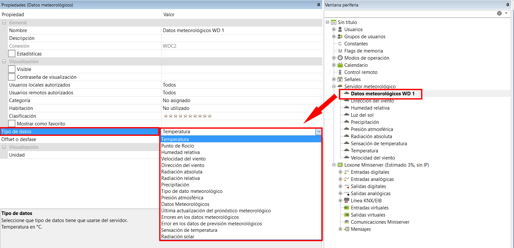The width and height of the screenshot is (514, 248).
Task: Enable the Estadísticas checkbox
Action: pos(12,54)
